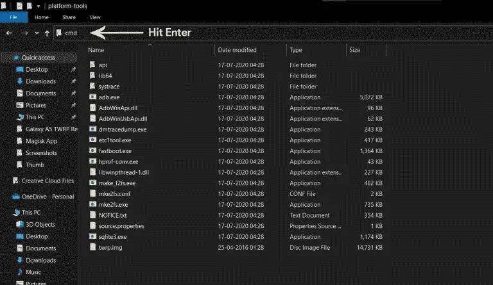Click the 1,364 KB size of fastboot.exe
The width and height of the screenshot is (493, 285).
pyautogui.click(x=371, y=151)
